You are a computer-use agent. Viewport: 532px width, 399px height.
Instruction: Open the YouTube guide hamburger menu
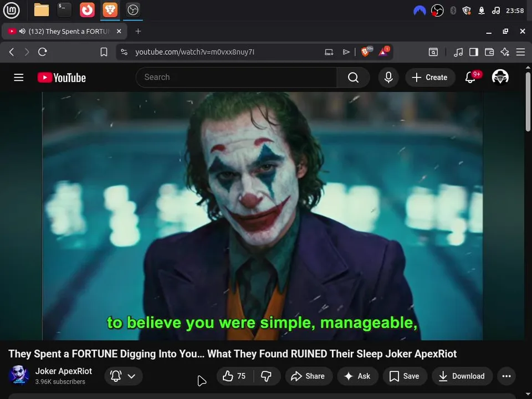tap(19, 78)
